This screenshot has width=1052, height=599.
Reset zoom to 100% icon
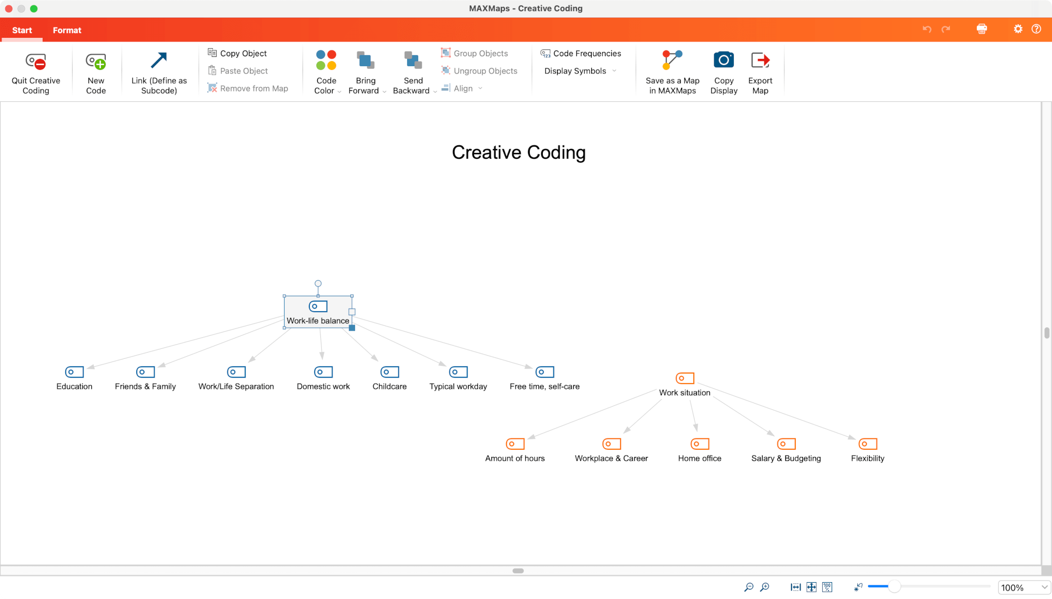click(x=827, y=587)
